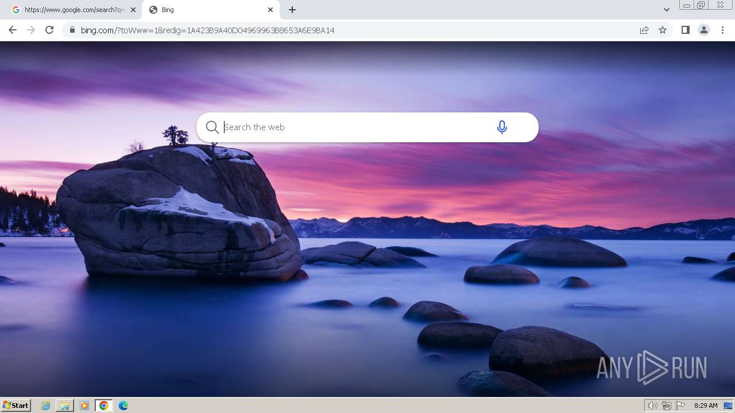Reload the Bing page

tap(49, 30)
